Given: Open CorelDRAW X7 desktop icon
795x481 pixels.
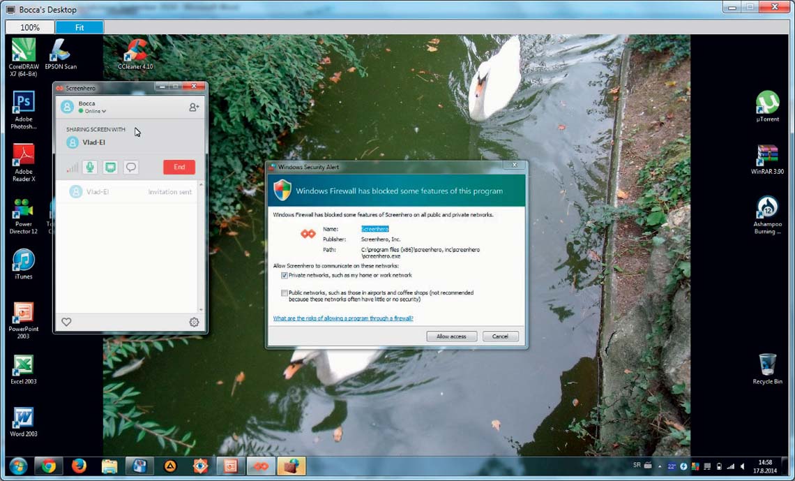Looking at the screenshot, I should (24, 58).
